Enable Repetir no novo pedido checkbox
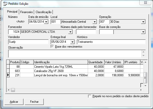The image size is (153, 109). point(90,96)
